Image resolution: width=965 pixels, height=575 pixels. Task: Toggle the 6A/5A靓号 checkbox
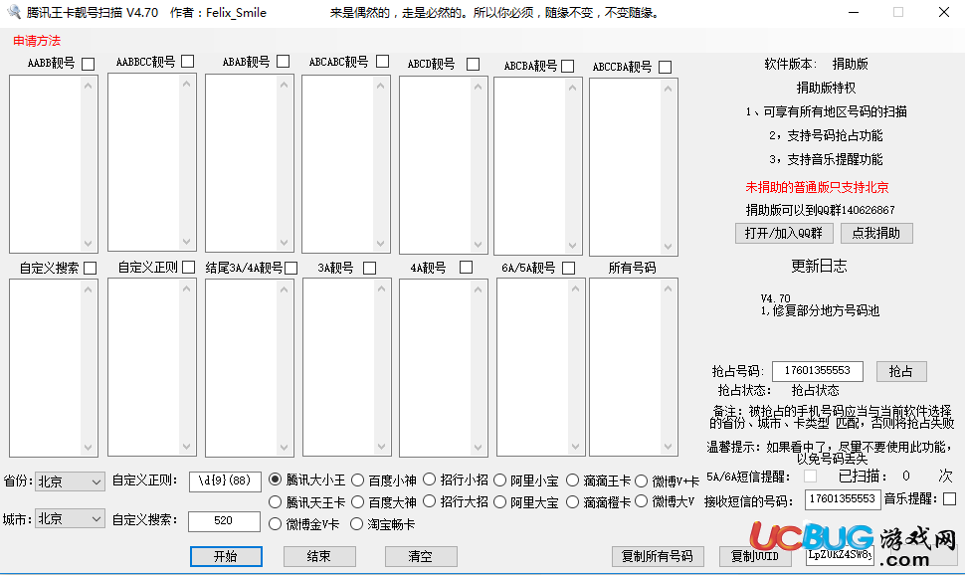pos(569,268)
